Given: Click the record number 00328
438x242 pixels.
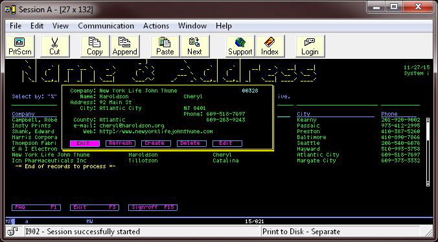Looking at the screenshot, I should 250,91.
